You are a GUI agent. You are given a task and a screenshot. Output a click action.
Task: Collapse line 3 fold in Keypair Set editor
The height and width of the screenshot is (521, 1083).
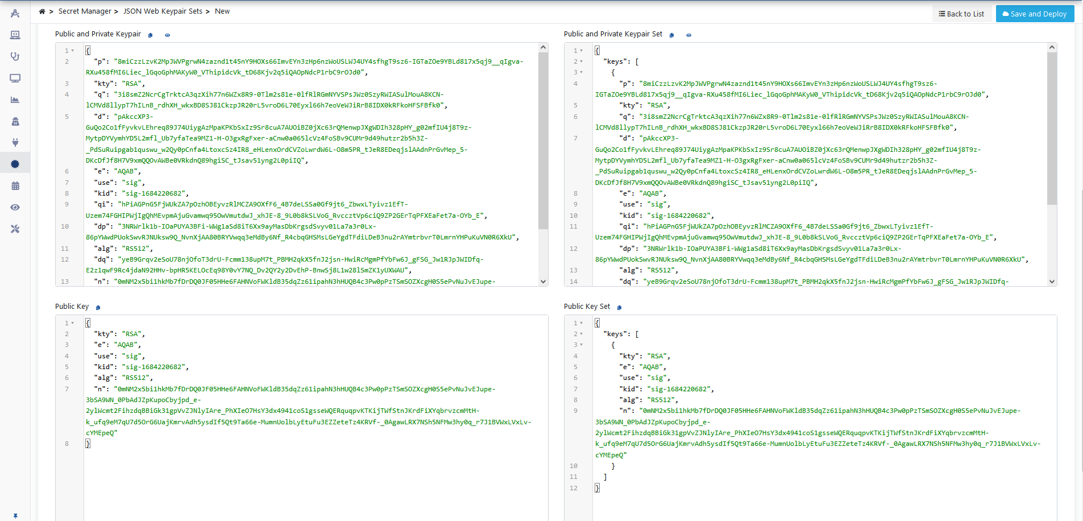tap(582, 72)
